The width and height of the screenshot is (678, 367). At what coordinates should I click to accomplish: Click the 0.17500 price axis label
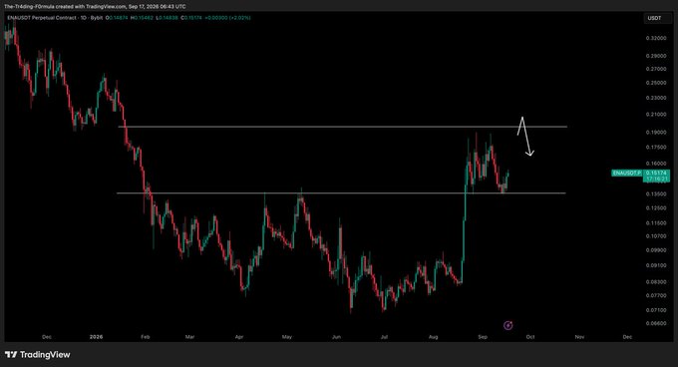click(656, 147)
